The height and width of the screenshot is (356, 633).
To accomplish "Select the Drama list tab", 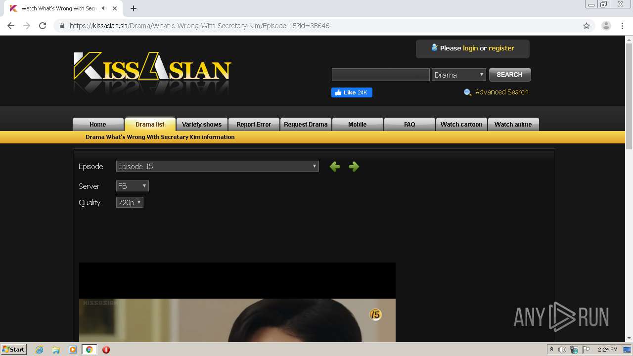I will click(150, 124).
